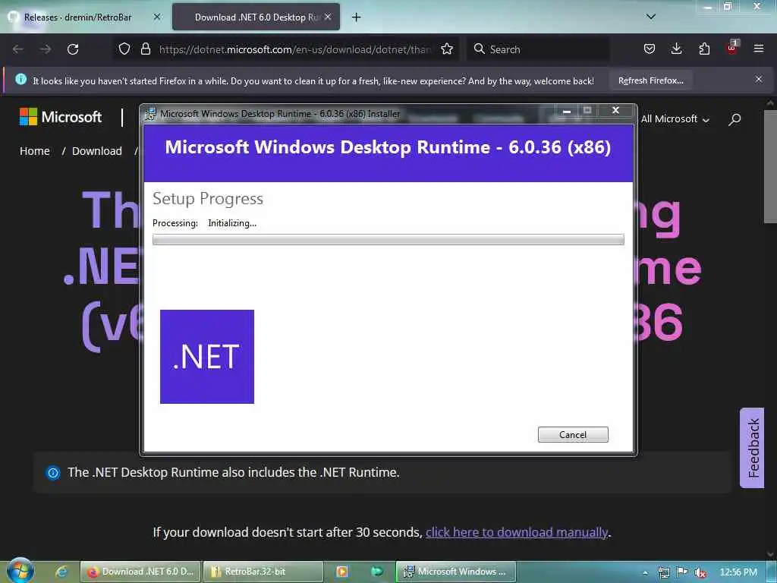Minimize the .NET installer window
The height and width of the screenshot is (583, 777).
[566, 111]
